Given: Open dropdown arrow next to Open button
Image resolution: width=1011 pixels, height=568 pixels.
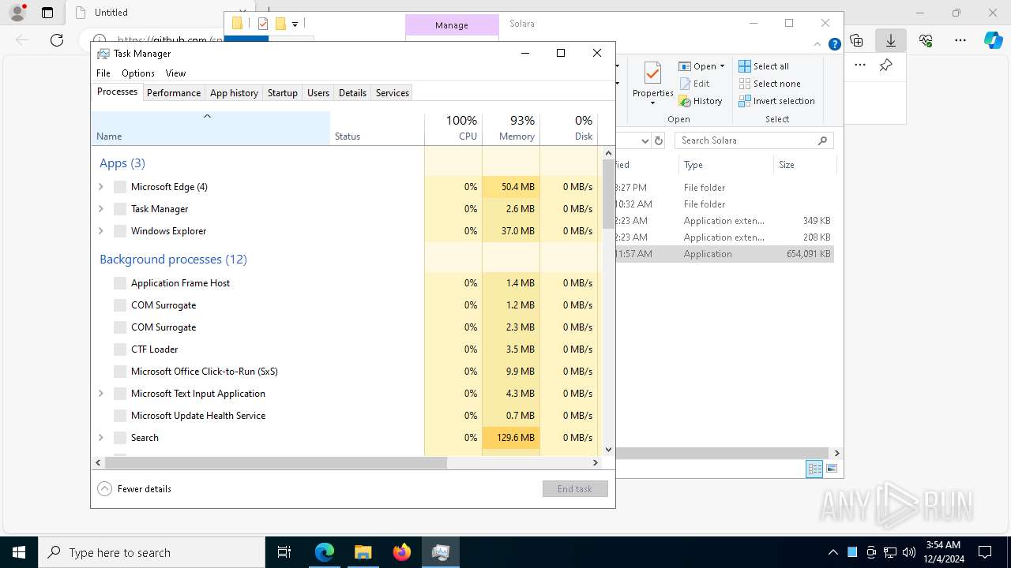Looking at the screenshot, I should tap(722, 66).
